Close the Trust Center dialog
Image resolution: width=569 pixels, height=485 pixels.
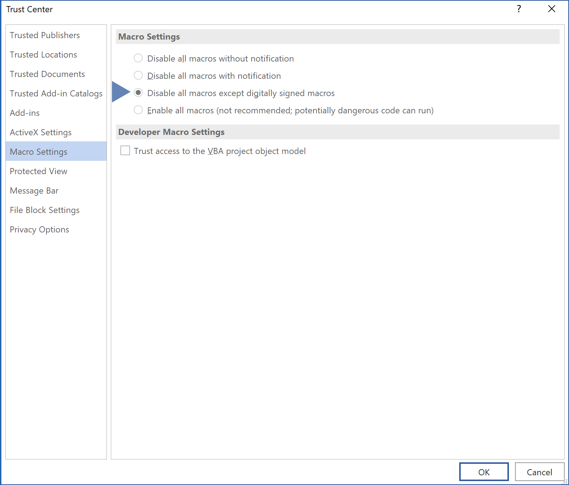tap(551, 9)
